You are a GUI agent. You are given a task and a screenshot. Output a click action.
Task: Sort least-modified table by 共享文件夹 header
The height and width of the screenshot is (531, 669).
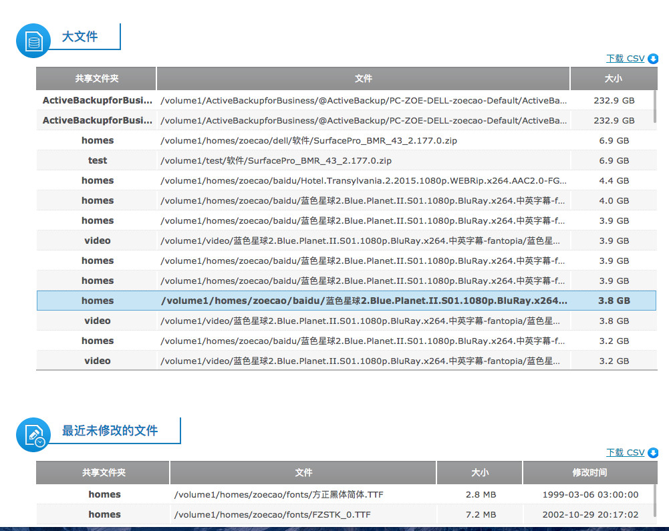103,473
